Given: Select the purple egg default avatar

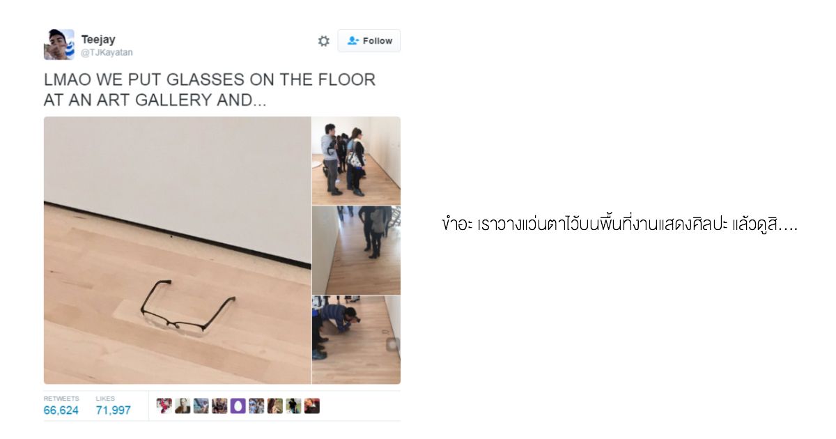Looking at the screenshot, I should (238, 406).
